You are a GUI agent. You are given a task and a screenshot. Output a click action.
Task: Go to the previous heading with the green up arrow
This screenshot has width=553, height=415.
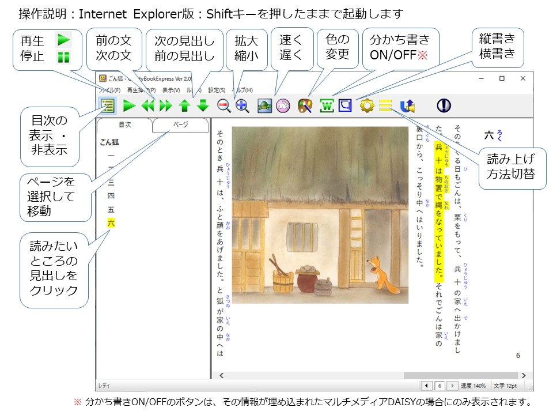[x=184, y=105]
